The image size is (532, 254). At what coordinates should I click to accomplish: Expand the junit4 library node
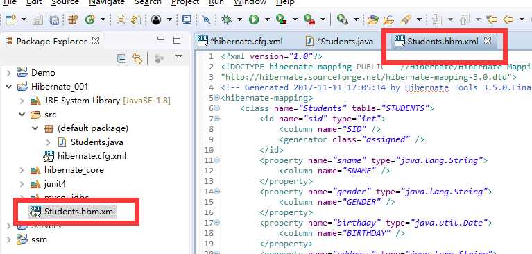tap(22, 184)
